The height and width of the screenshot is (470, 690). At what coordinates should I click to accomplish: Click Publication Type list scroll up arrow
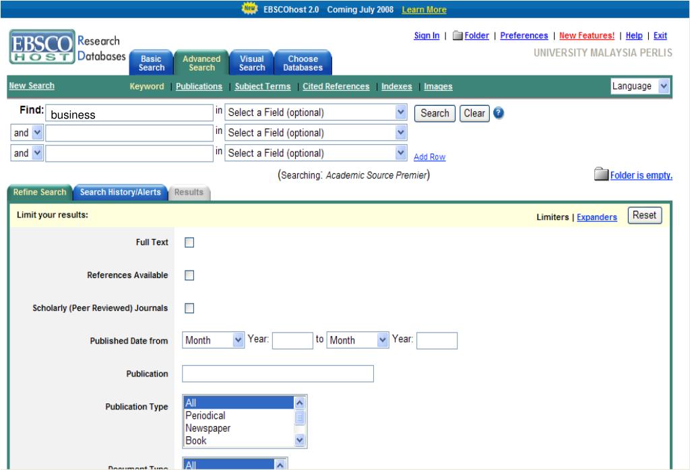300,403
